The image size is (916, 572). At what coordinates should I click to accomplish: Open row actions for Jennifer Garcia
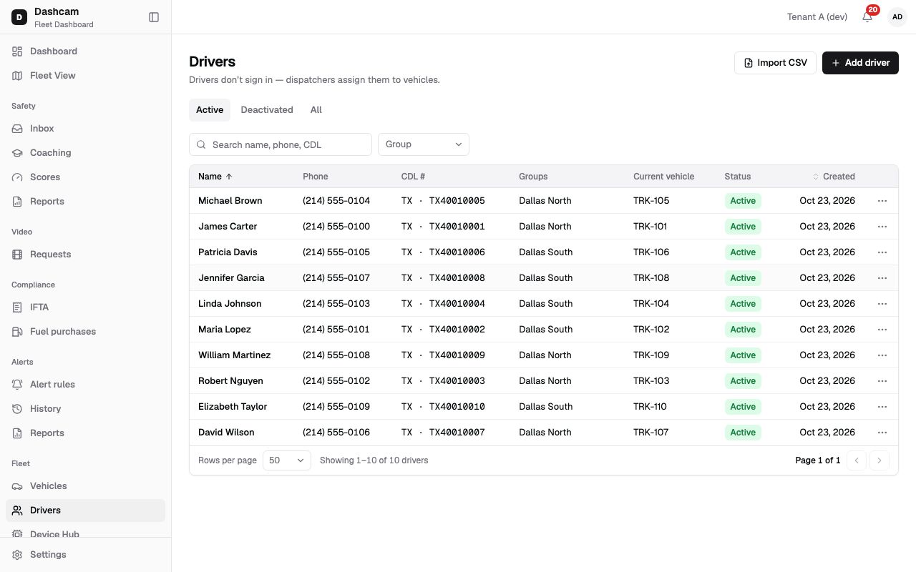[882, 278]
